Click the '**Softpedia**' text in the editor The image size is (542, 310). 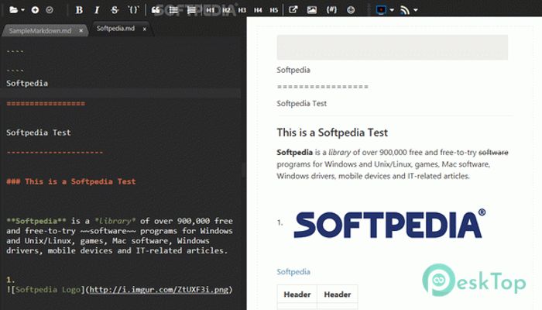(x=36, y=221)
